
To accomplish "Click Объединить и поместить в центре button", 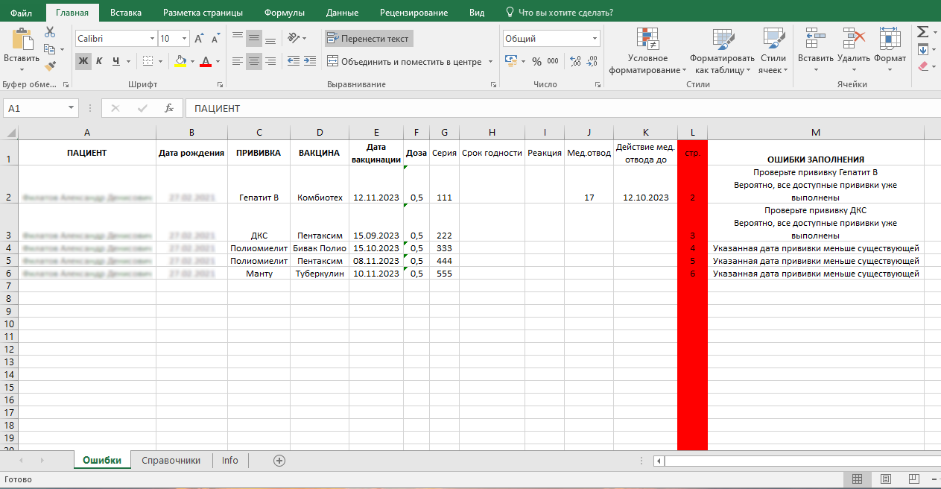I will 404,62.
